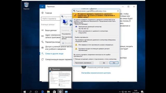This screenshot has height=93, width=166.
Task: Click the Главная gear icon
Action: [x=43, y=13]
